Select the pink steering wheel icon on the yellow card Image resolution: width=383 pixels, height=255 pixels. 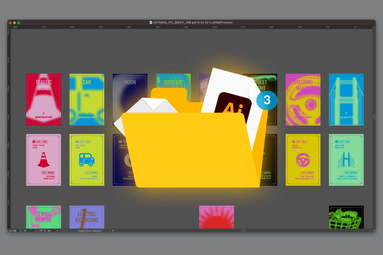point(303,160)
